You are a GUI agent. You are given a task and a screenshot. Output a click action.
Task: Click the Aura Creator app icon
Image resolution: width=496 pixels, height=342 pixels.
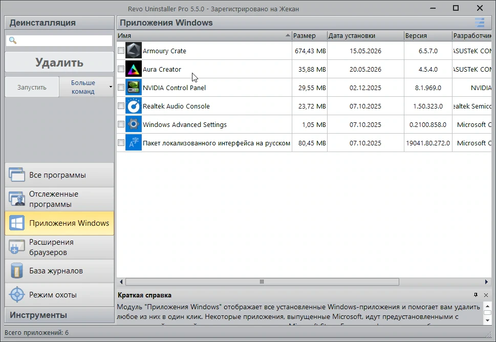[134, 69]
